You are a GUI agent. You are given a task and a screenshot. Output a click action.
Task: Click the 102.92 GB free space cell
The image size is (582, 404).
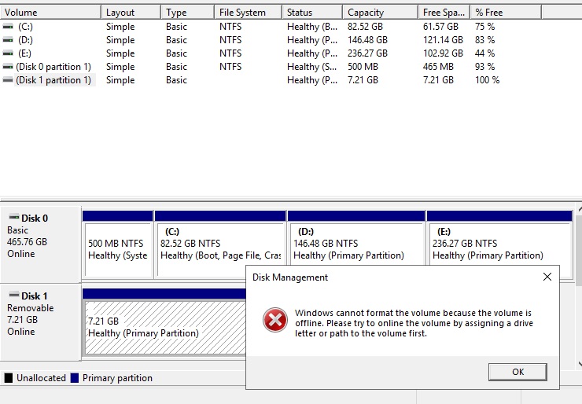point(443,53)
